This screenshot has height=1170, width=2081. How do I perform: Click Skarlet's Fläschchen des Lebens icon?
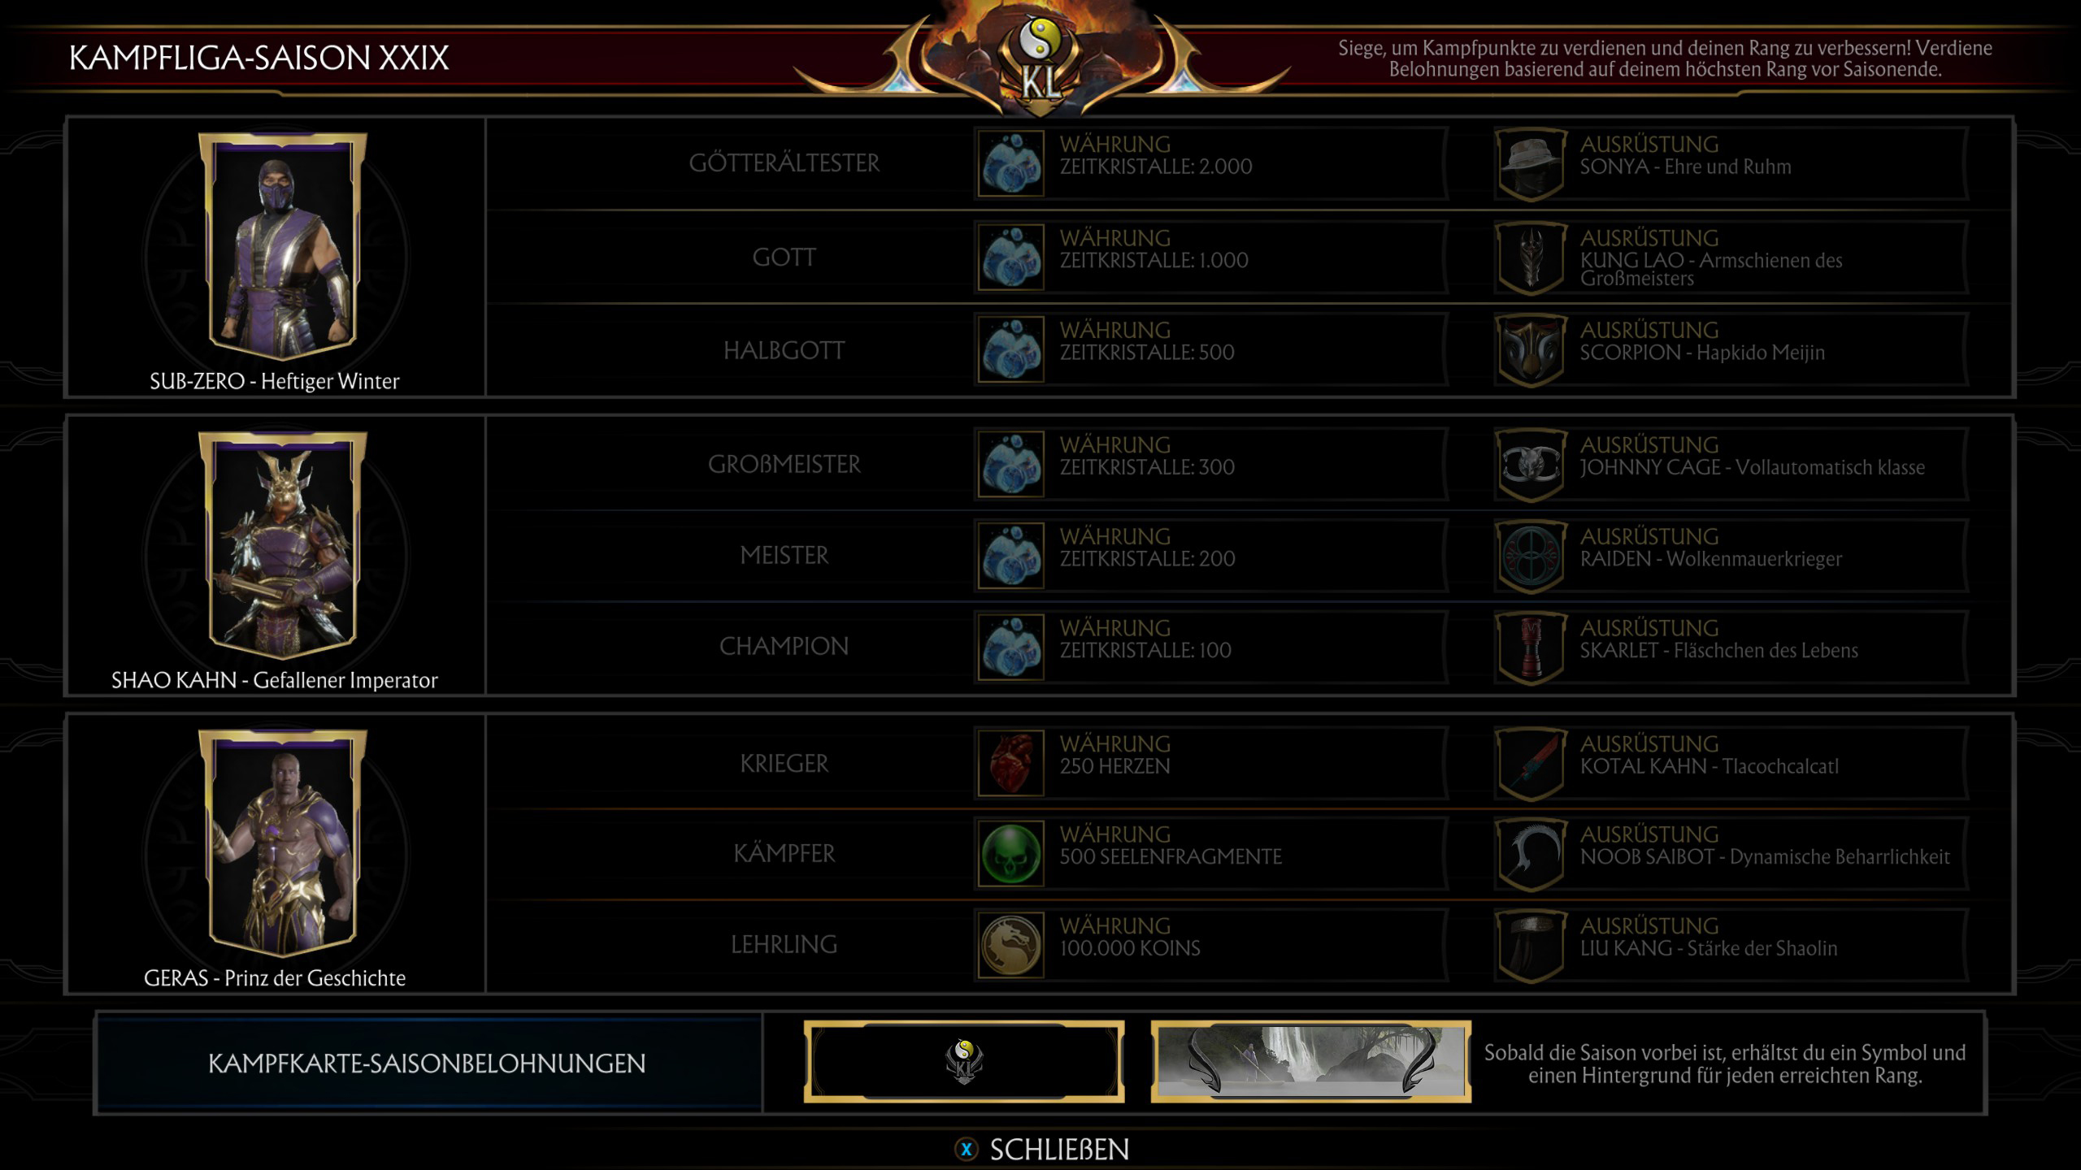(1531, 648)
